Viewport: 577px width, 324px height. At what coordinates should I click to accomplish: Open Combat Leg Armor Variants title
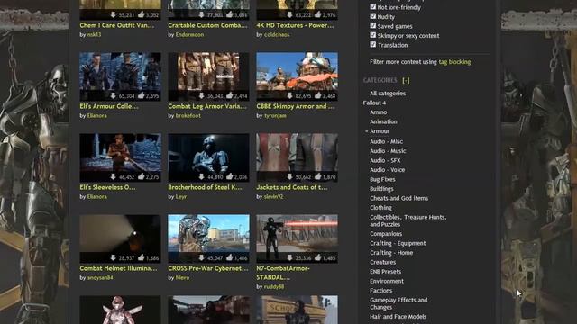coord(207,106)
